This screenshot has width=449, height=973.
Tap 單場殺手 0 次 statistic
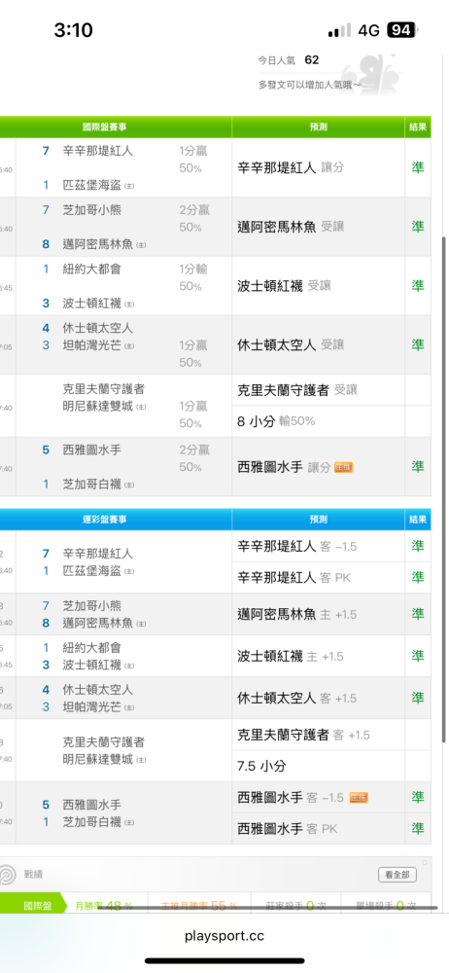click(386, 906)
